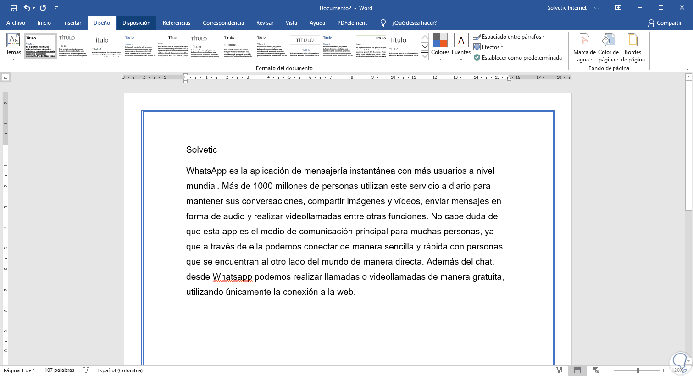This screenshot has width=693, height=376.
Task: Switch to the PDFelement tab
Action: pos(352,23)
